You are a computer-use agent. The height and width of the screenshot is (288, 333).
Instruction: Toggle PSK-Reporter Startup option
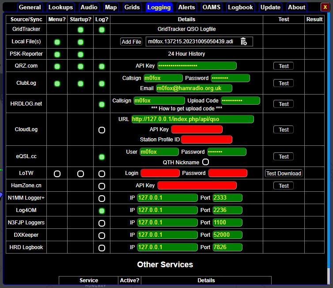click(80, 54)
